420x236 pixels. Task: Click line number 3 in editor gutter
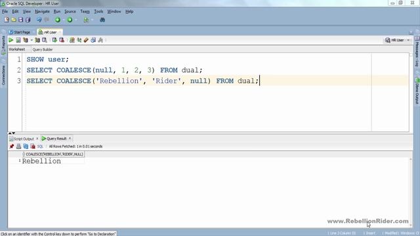point(19,81)
